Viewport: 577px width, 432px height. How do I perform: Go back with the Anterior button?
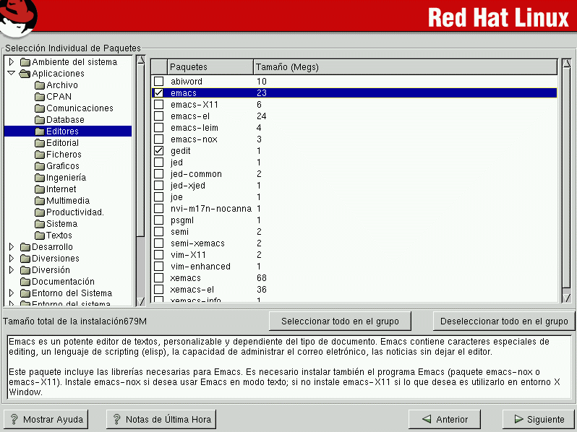pyautogui.click(x=444, y=419)
